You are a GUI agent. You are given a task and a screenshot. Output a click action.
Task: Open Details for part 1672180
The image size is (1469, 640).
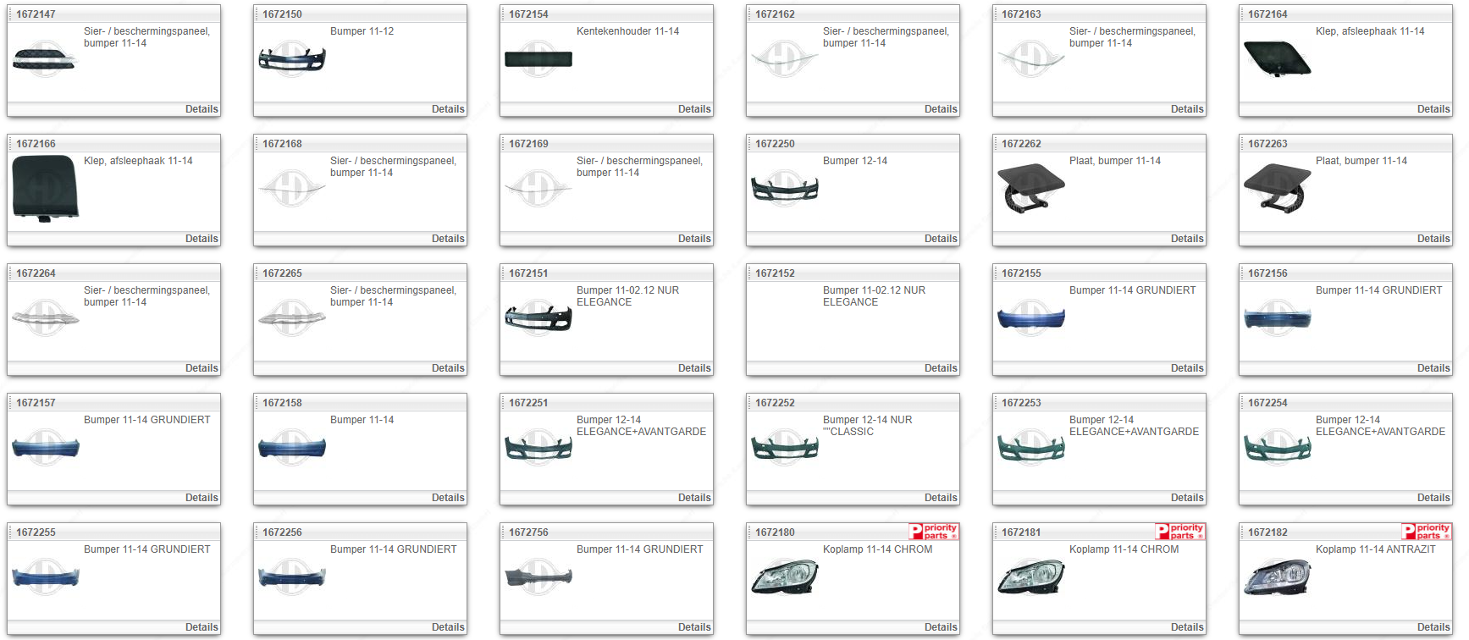click(x=941, y=627)
